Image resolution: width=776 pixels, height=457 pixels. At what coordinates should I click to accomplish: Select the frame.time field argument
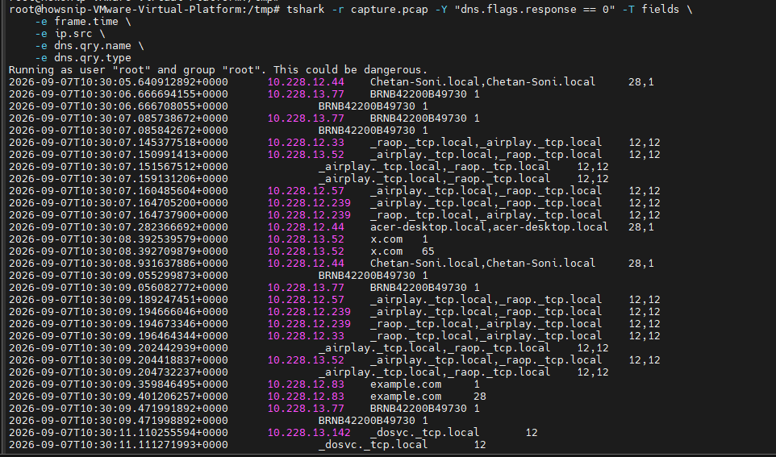pos(86,21)
